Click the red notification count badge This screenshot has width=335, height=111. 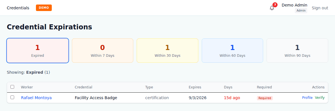point(275,5)
